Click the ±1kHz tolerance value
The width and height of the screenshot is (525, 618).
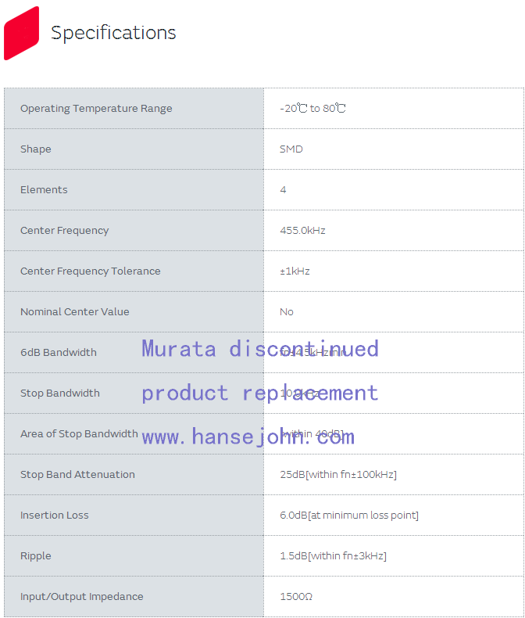coord(295,271)
